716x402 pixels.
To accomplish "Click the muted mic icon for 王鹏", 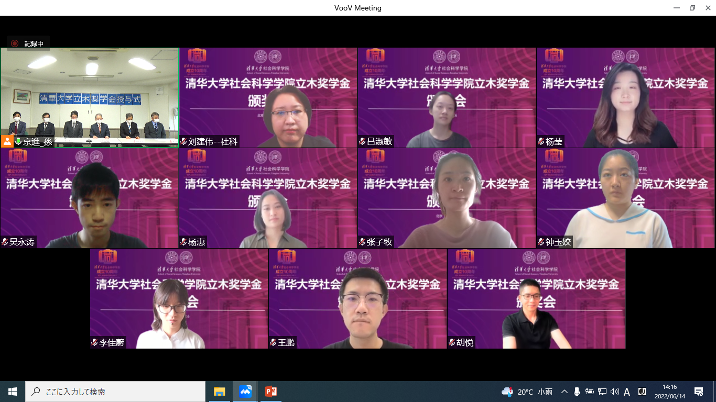I will 274,342.
